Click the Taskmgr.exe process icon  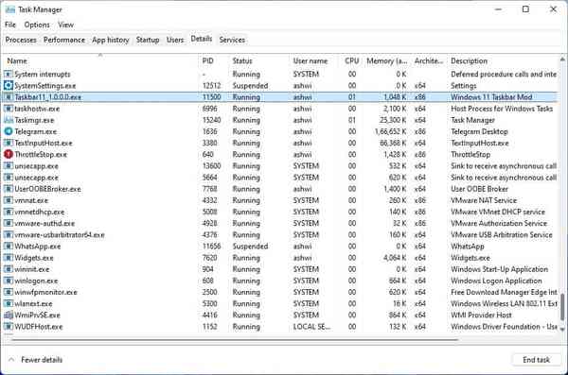pyautogui.click(x=9, y=120)
